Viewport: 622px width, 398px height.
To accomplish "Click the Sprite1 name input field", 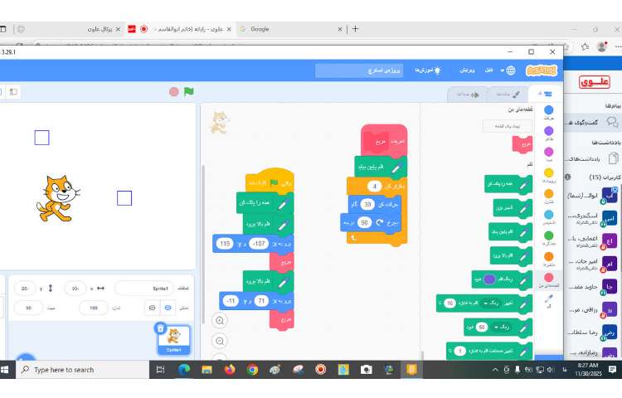I will coord(145,288).
